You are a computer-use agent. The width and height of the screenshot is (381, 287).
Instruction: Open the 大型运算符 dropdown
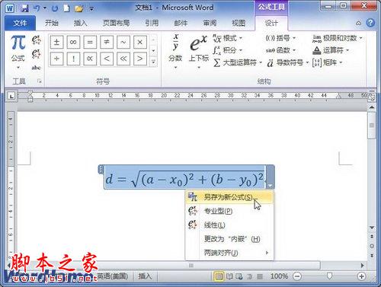pos(238,62)
